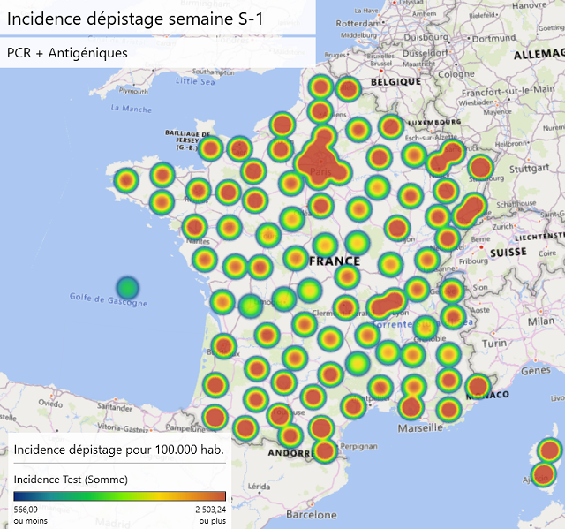
Task: Click the FRANCE country label on the map
Action: click(x=335, y=261)
